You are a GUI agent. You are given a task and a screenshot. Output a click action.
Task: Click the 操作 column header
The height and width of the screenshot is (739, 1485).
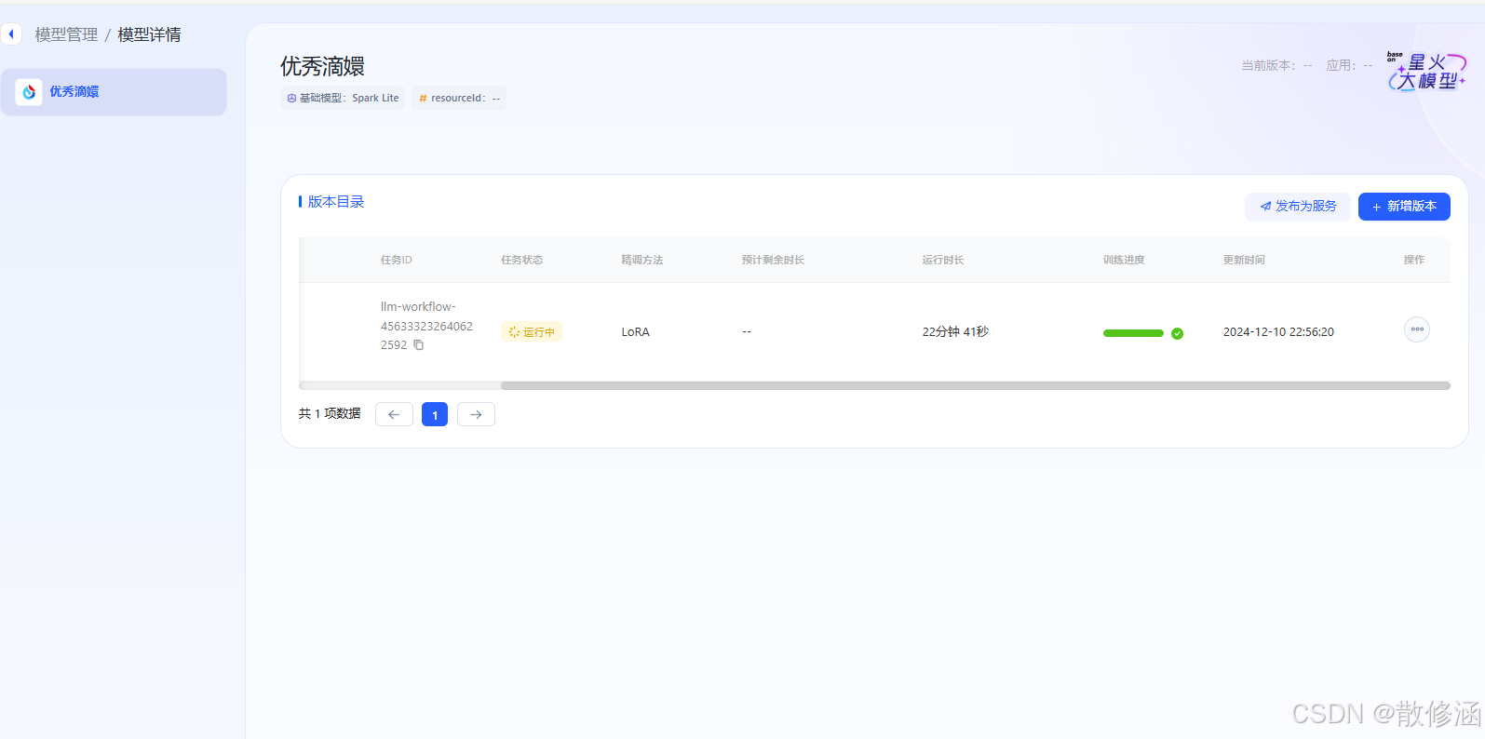click(x=1414, y=260)
